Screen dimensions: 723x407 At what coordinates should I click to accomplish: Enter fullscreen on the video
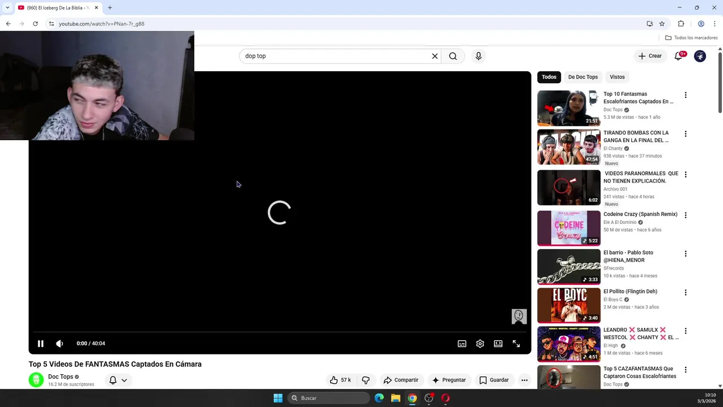[516, 344]
